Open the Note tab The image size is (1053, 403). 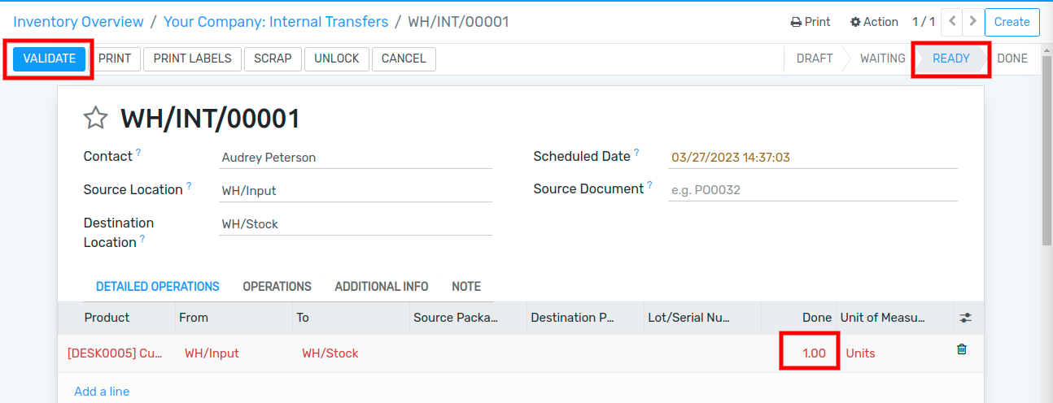[466, 287]
